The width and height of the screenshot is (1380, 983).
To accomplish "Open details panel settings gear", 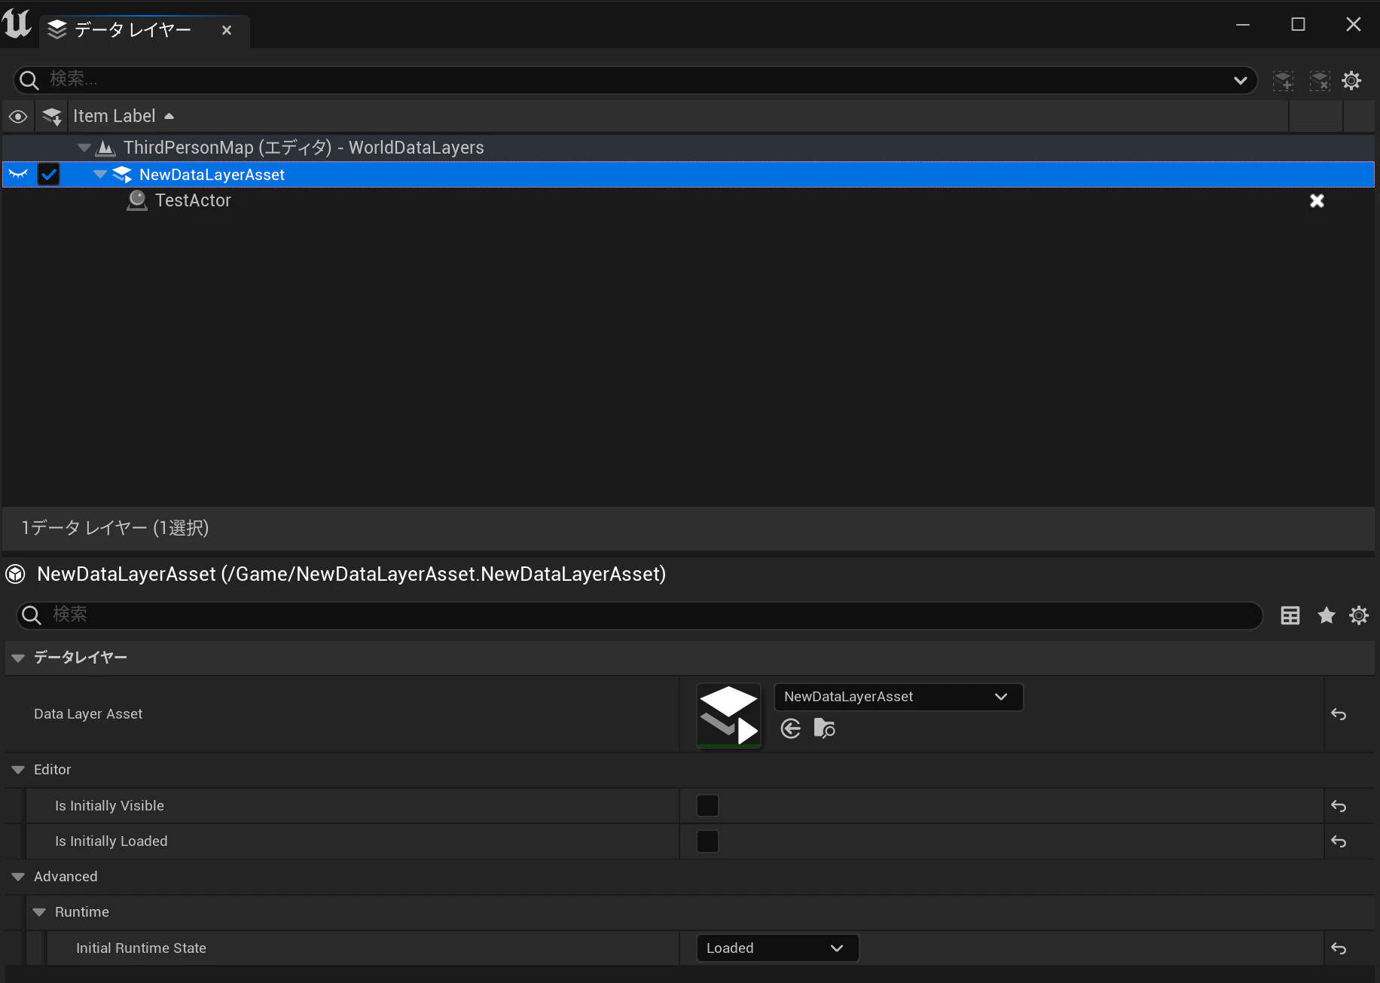I will [x=1359, y=615].
